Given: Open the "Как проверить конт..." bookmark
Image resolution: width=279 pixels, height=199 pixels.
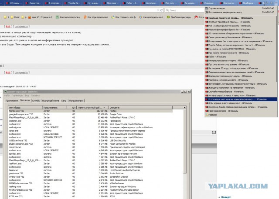Looking at the screenshot, I should click(152, 17).
